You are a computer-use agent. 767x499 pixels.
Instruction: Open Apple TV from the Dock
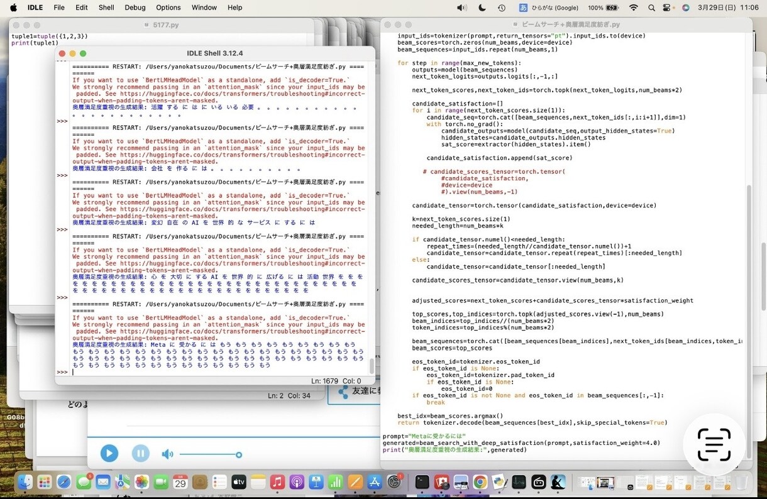(x=239, y=482)
